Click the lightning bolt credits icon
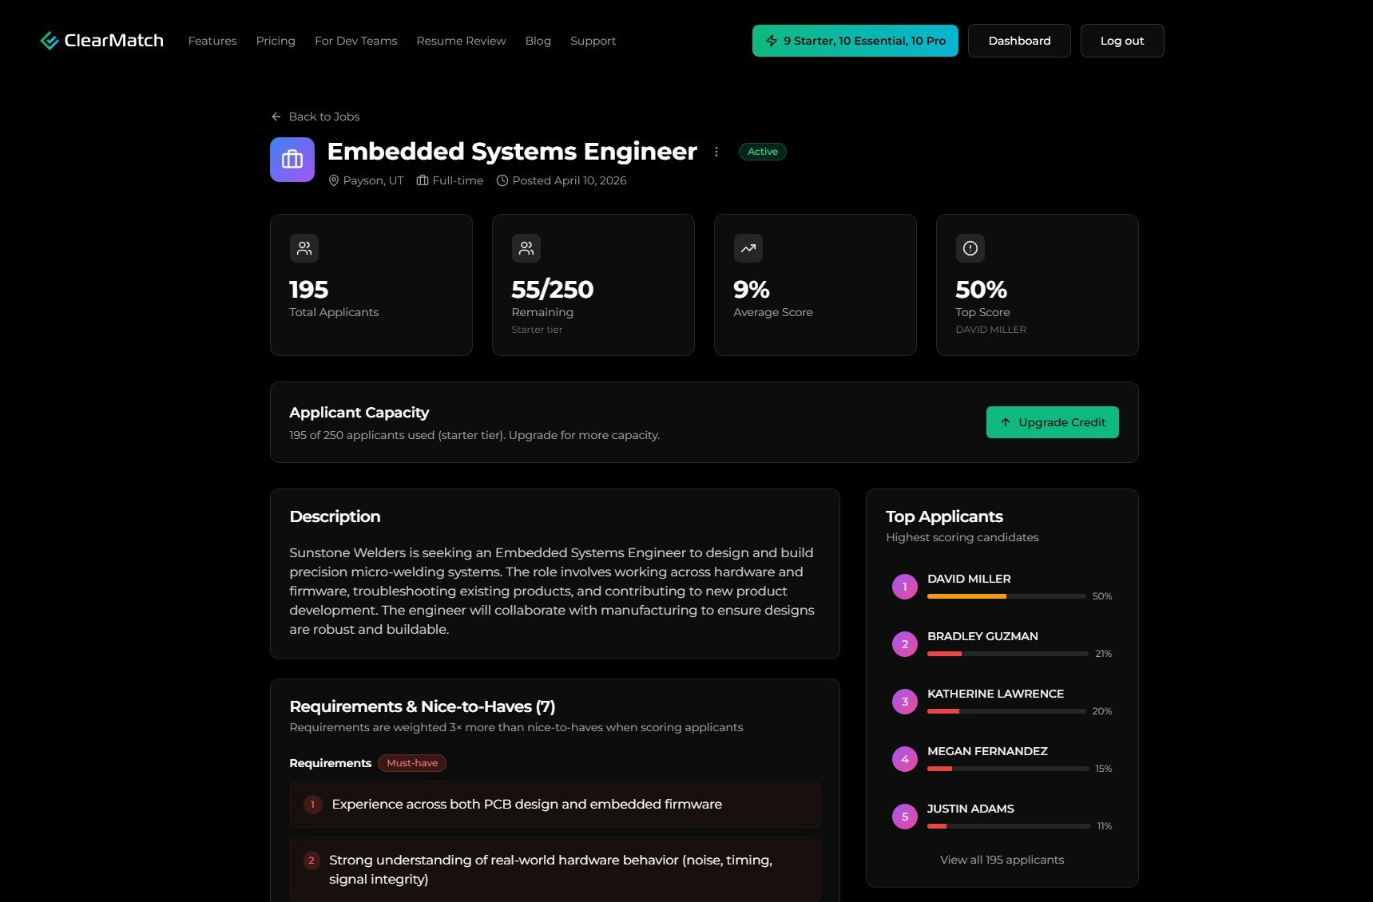 772,40
